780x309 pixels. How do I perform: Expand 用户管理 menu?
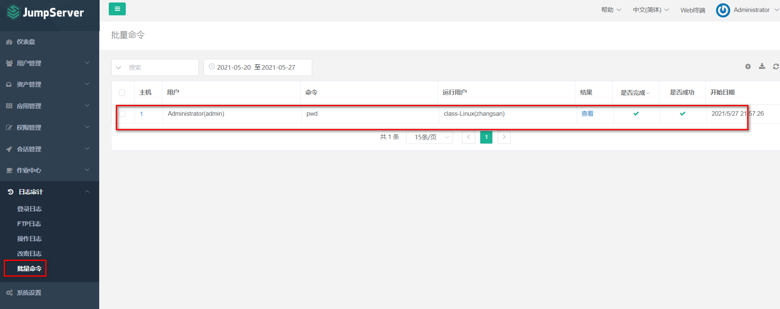pos(49,63)
